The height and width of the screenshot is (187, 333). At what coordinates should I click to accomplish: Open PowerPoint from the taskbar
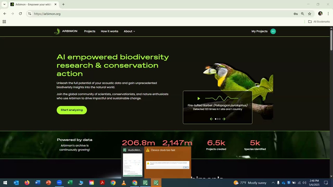click(48, 183)
